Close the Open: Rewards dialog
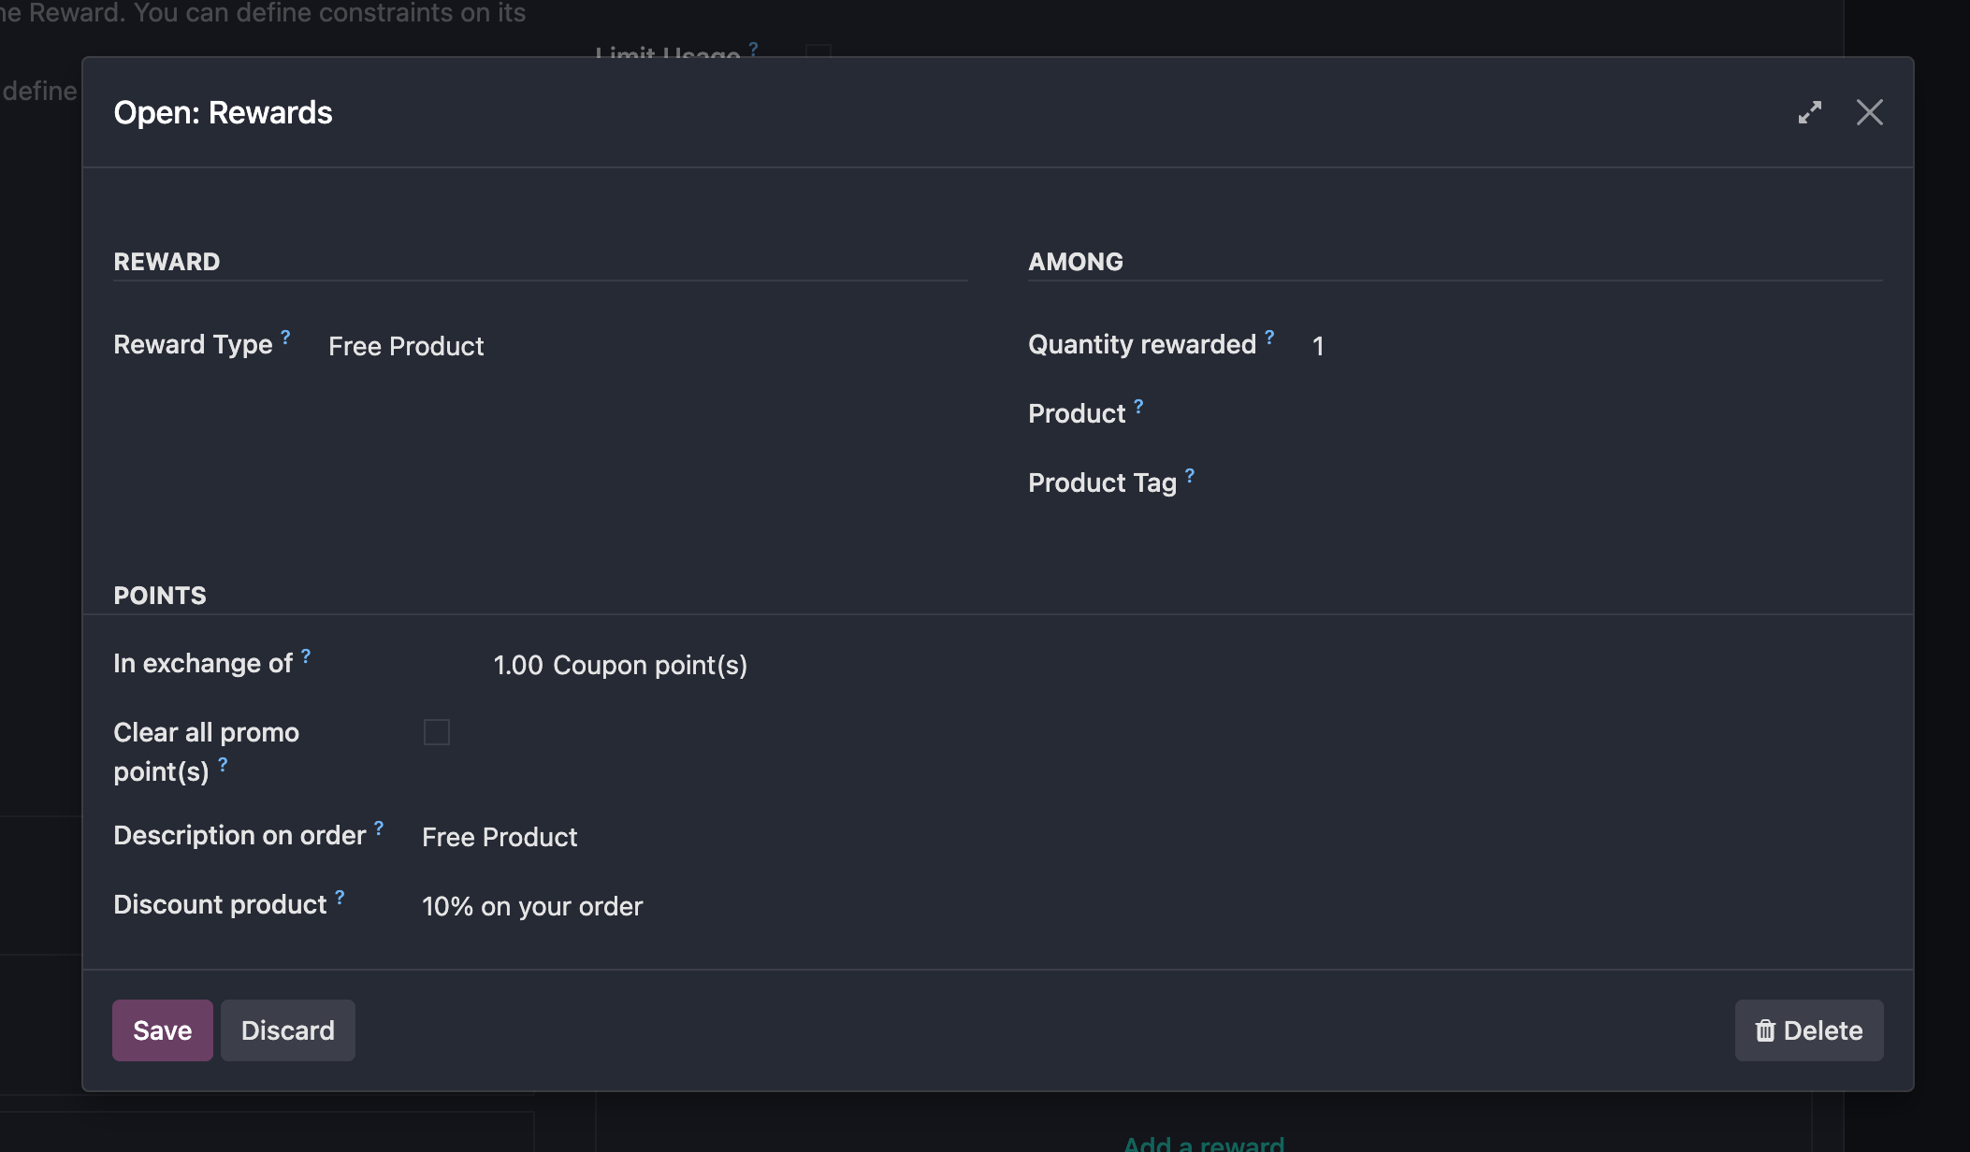This screenshot has width=1970, height=1152. (1869, 112)
